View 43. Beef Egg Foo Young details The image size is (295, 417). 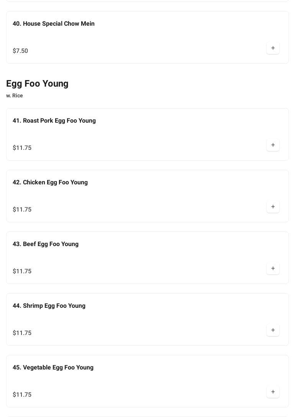[x=46, y=244]
